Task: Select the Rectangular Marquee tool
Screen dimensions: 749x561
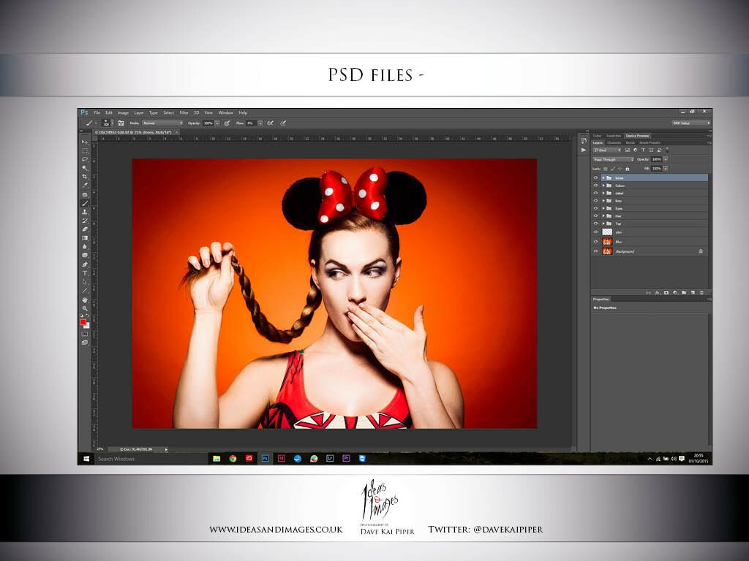Action: click(x=85, y=150)
